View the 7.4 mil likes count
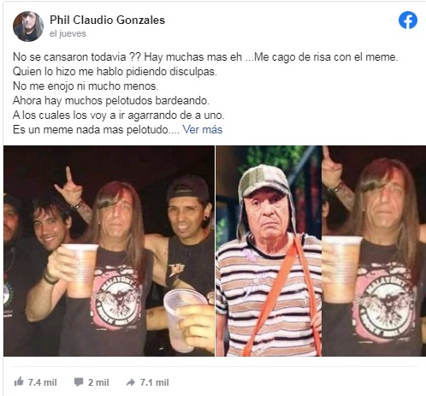 click(42, 382)
